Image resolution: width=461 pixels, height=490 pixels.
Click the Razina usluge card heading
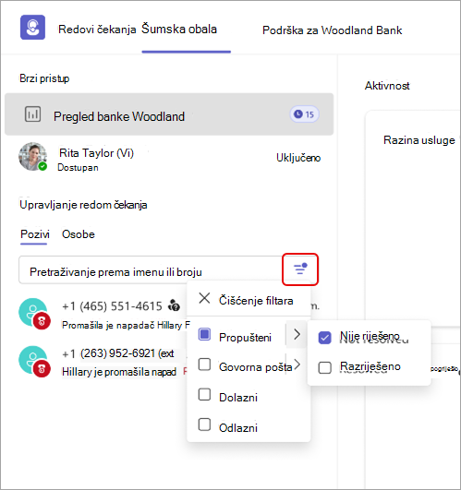pyautogui.click(x=419, y=139)
